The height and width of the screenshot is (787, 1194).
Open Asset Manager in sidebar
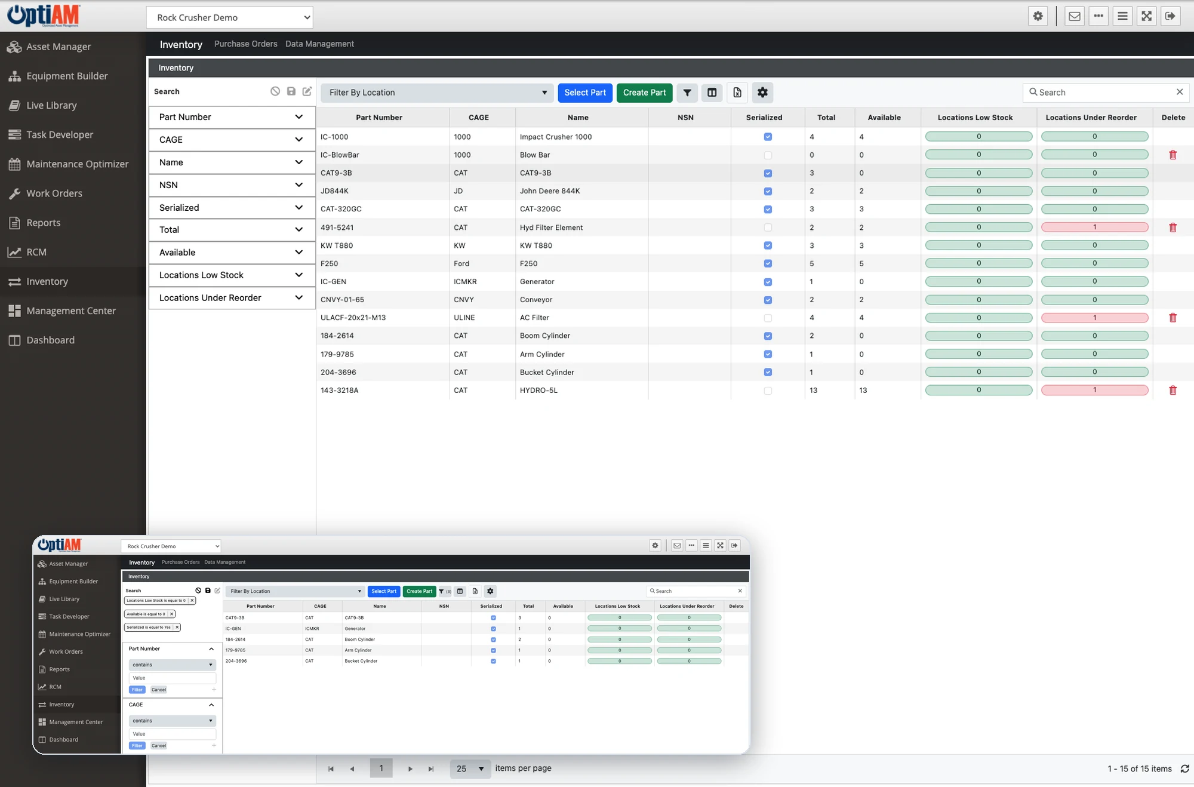[58, 47]
